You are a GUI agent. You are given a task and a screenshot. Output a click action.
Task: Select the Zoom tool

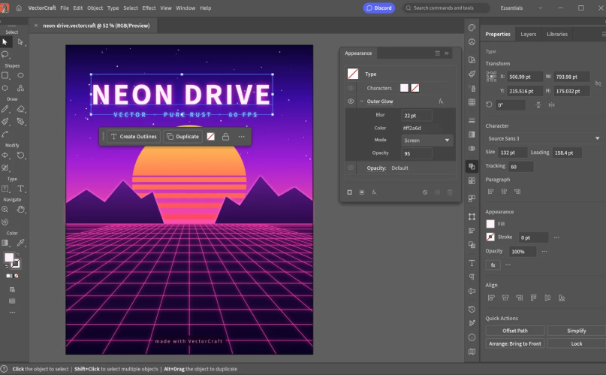[x=5, y=210]
